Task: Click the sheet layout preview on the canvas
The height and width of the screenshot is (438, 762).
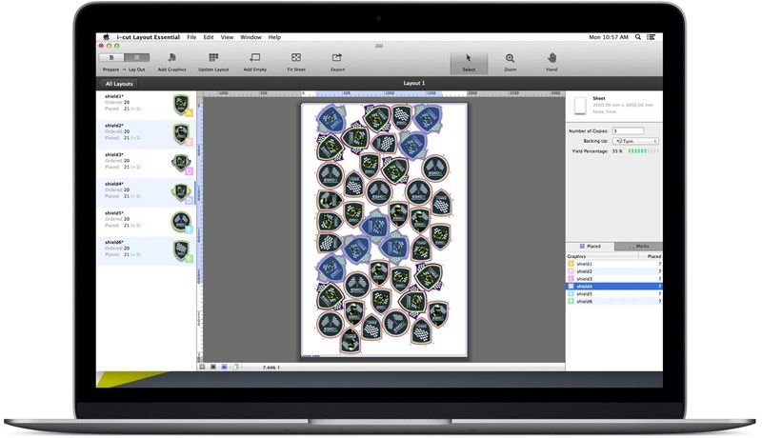Action: 385,229
